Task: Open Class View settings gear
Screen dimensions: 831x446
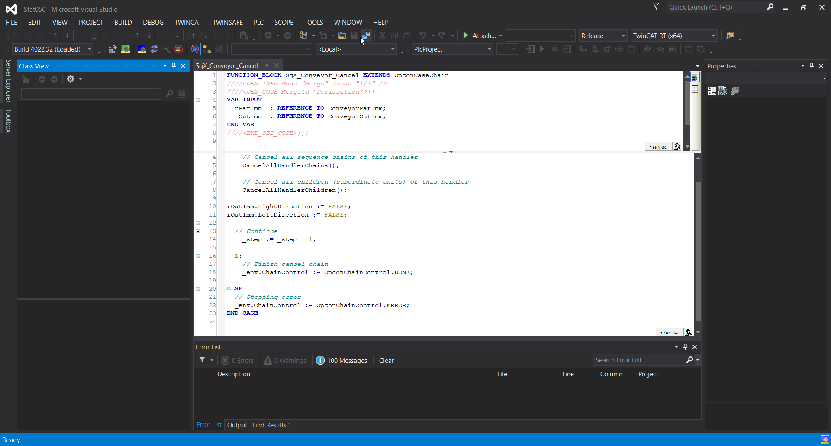Action: point(71,79)
